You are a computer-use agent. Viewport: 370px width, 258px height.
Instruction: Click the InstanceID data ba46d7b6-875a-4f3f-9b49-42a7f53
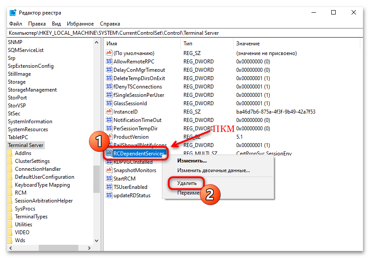point(275,112)
